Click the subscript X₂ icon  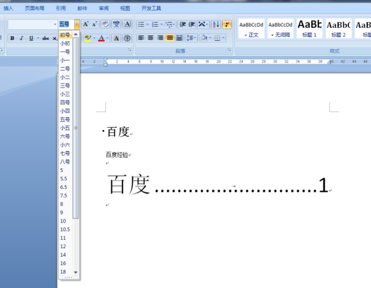(54, 38)
